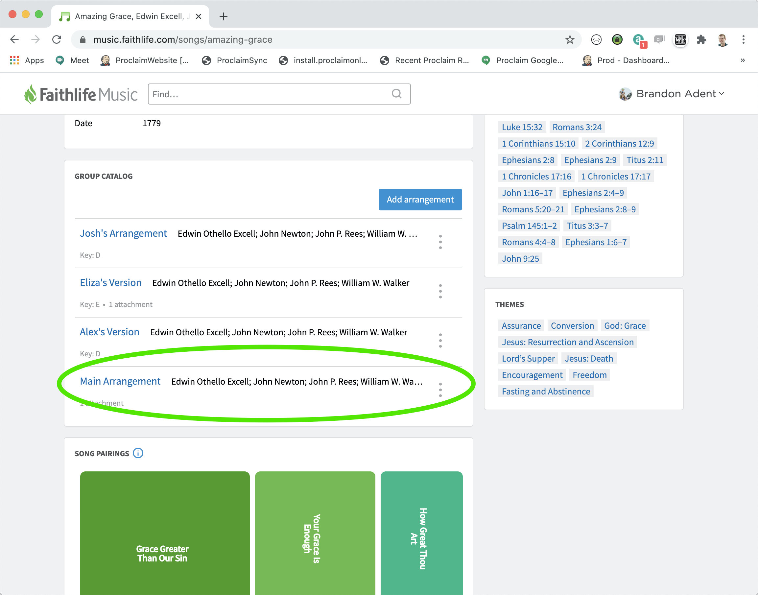The width and height of the screenshot is (758, 595).
Task: Open the Ephesians 2:8 scripture tag
Action: coord(528,160)
